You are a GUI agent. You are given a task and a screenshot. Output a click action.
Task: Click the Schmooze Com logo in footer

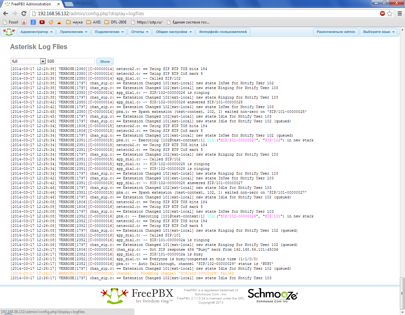tap(272, 295)
